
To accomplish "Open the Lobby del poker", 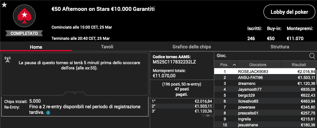I will tap(289, 12).
